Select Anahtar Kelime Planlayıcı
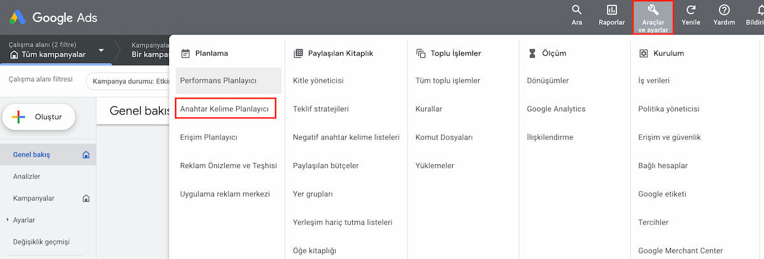The image size is (764, 259). tap(225, 109)
